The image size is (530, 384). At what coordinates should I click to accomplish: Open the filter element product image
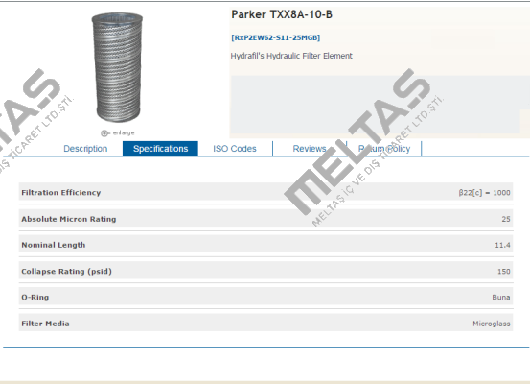click(x=117, y=68)
